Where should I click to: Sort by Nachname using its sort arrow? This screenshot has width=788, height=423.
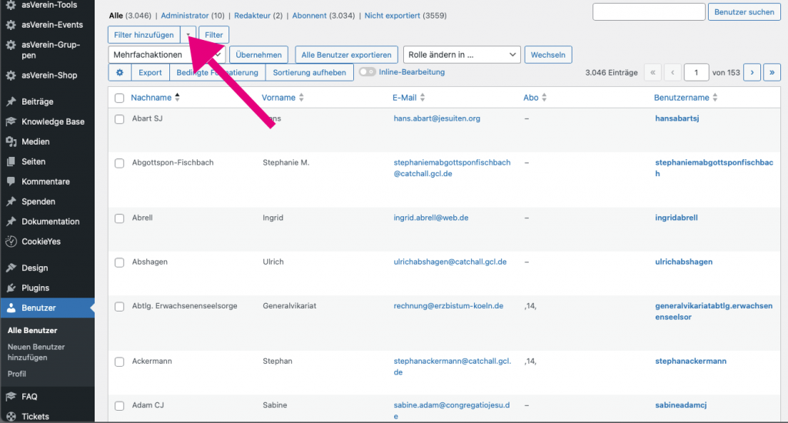tap(178, 98)
